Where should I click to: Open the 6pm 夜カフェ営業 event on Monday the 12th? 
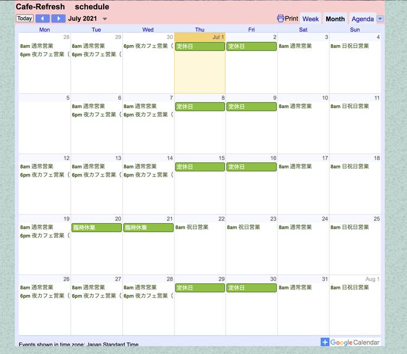click(x=44, y=175)
